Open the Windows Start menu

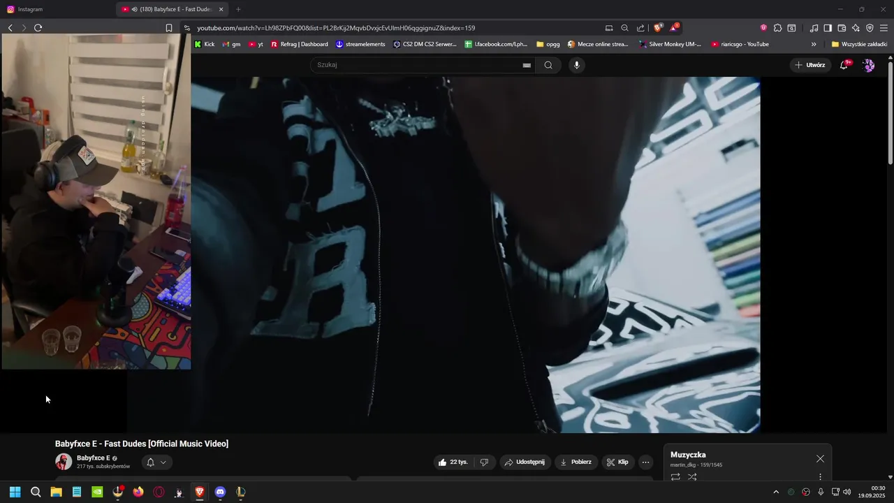[x=15, y=492]
